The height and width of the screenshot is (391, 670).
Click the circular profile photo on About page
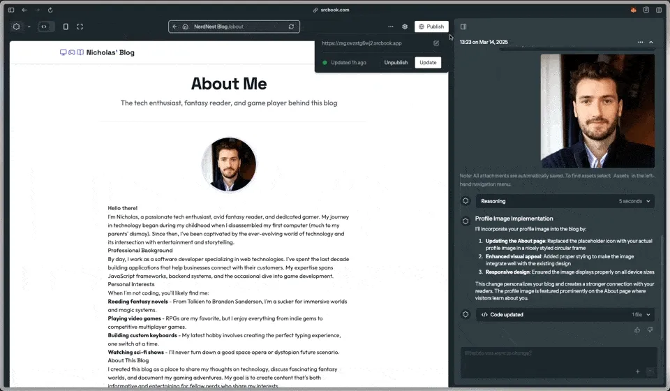229,165
